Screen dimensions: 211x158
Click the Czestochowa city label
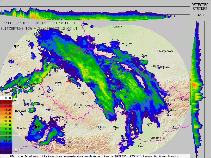point(165,51)
